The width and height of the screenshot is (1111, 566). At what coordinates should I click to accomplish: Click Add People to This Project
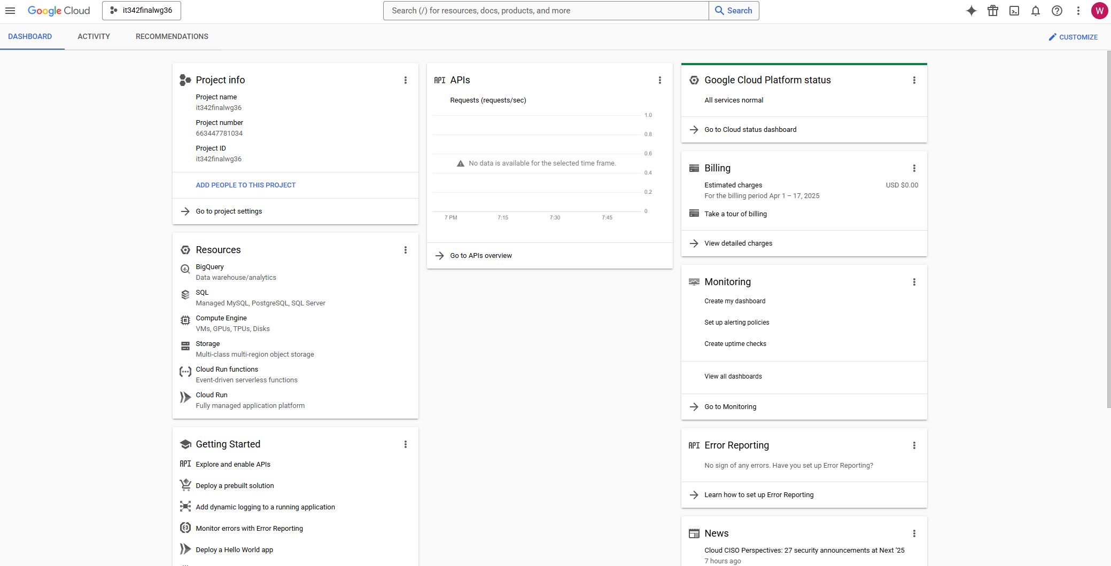(x=245, y=185)
